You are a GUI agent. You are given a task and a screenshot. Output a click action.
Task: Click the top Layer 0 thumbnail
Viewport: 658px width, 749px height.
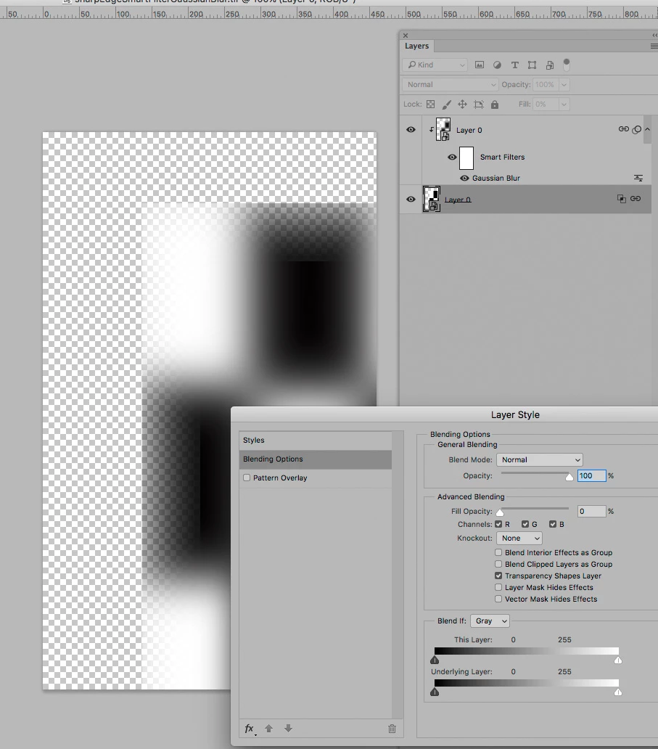pos(443,129)
